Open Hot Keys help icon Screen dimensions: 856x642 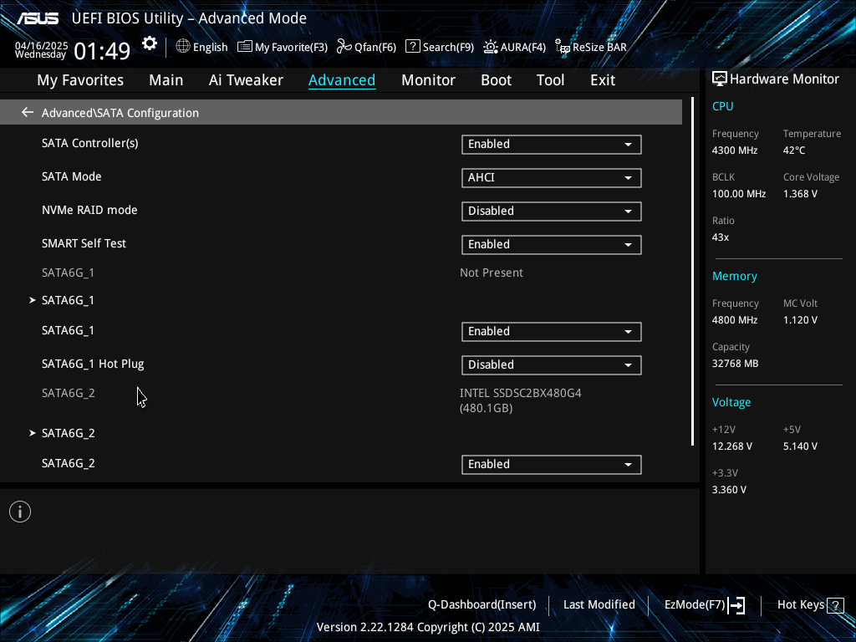(x=835, y=605)
